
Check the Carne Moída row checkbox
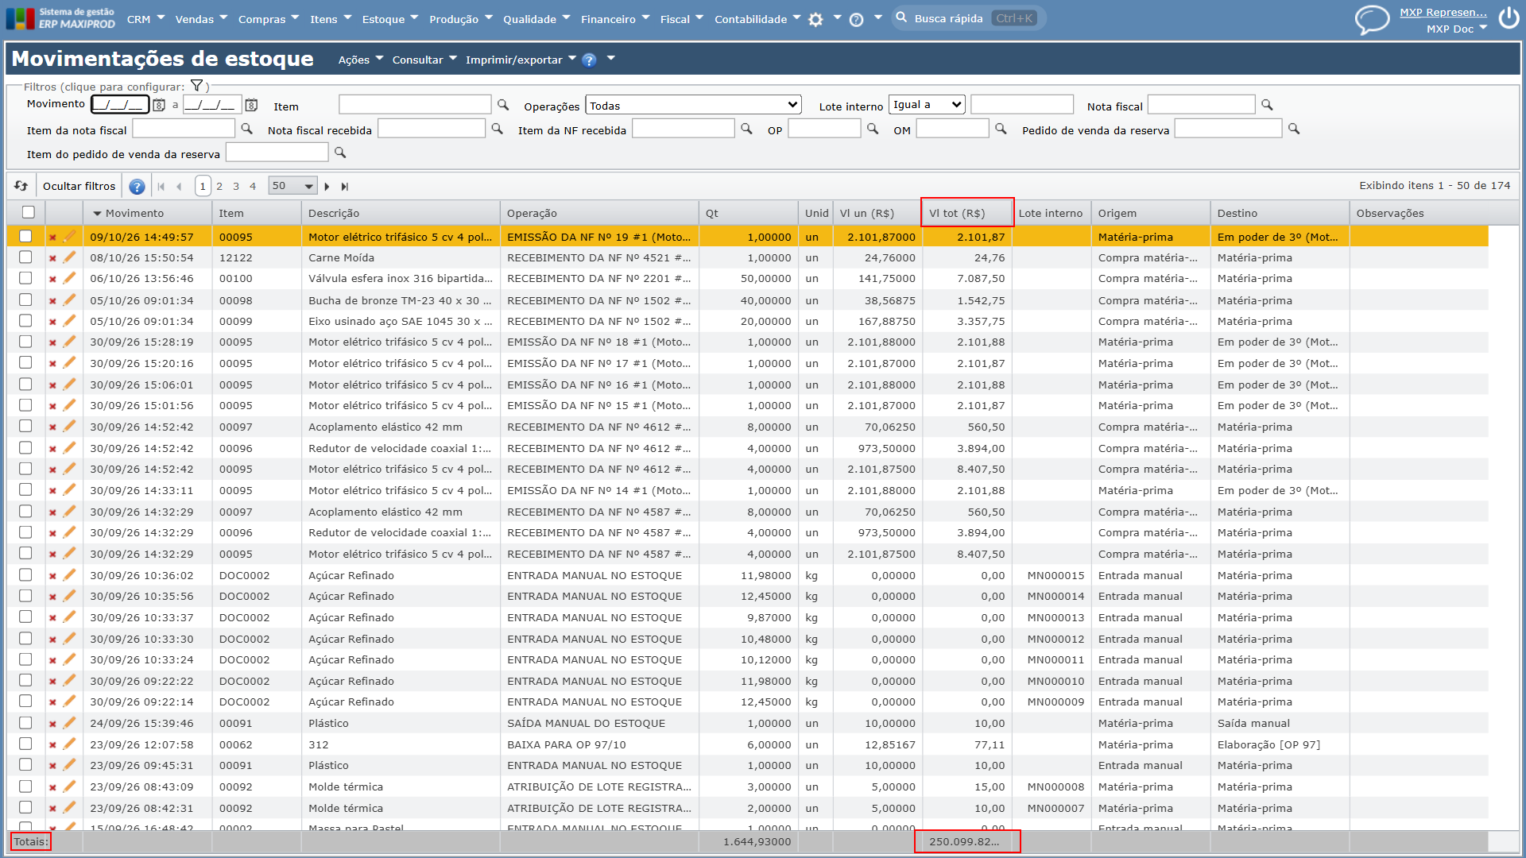point(25,257)
